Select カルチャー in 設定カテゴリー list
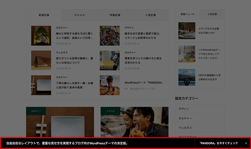This screenshot has width=251, height=149. pyautogui.click(x=200, y=118)
